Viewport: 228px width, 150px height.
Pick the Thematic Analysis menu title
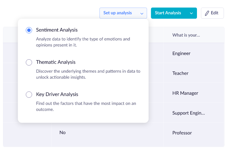[56, 62]
